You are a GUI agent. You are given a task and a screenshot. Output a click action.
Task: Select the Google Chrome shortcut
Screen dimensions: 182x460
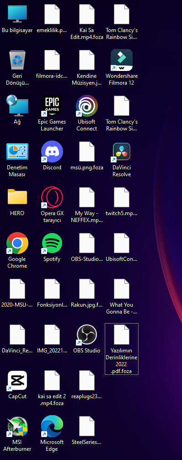pos(17,250)
